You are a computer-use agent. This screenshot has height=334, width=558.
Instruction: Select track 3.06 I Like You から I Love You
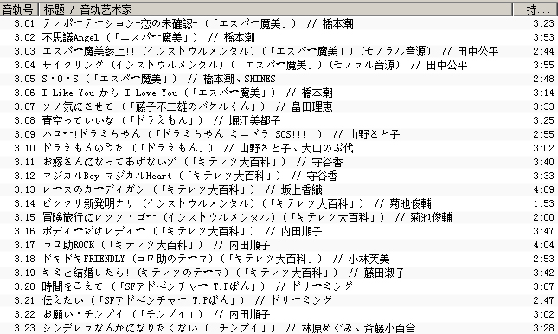pyautogui.click(x=279, y=93)
